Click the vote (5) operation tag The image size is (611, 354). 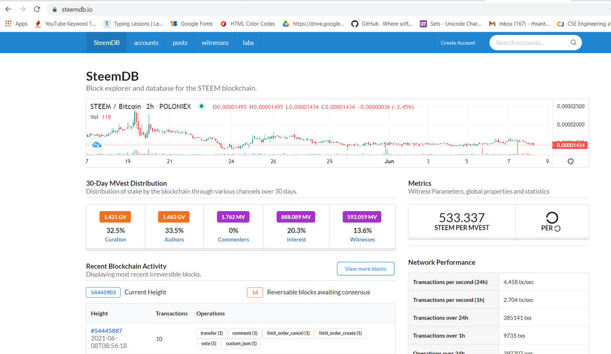(x=209, y=343)
